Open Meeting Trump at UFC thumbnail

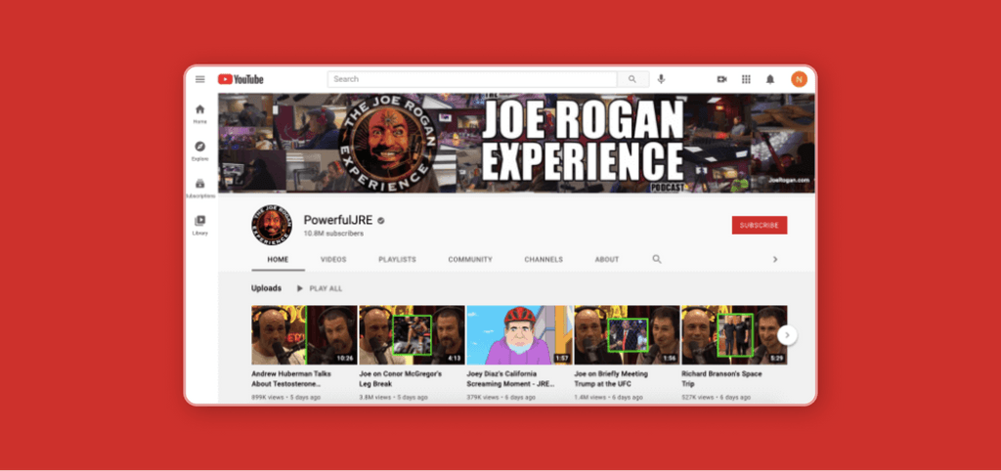[x=627, y=335]
